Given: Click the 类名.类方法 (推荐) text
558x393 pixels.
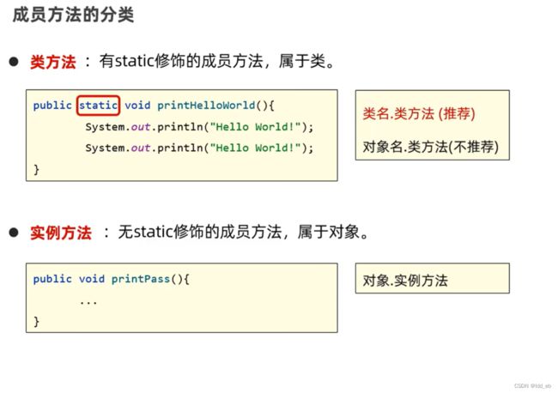Looking at the screenshot, I should (x=419, y=114).
